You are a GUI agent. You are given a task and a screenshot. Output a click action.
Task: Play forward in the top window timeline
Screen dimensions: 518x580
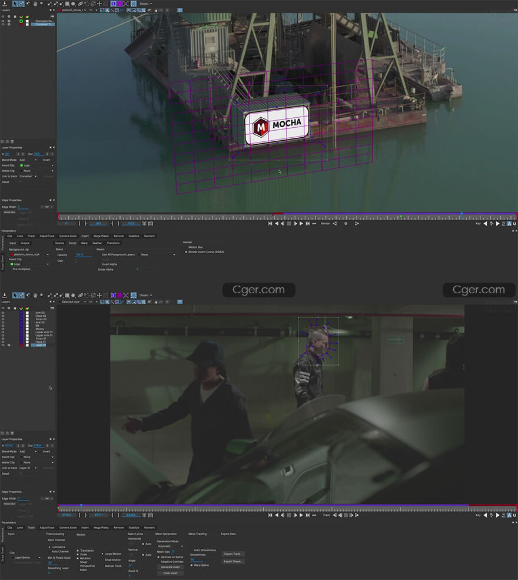(301, 223)
